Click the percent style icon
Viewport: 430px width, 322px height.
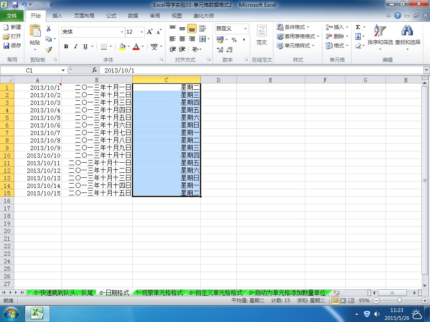tap(234, 40)
